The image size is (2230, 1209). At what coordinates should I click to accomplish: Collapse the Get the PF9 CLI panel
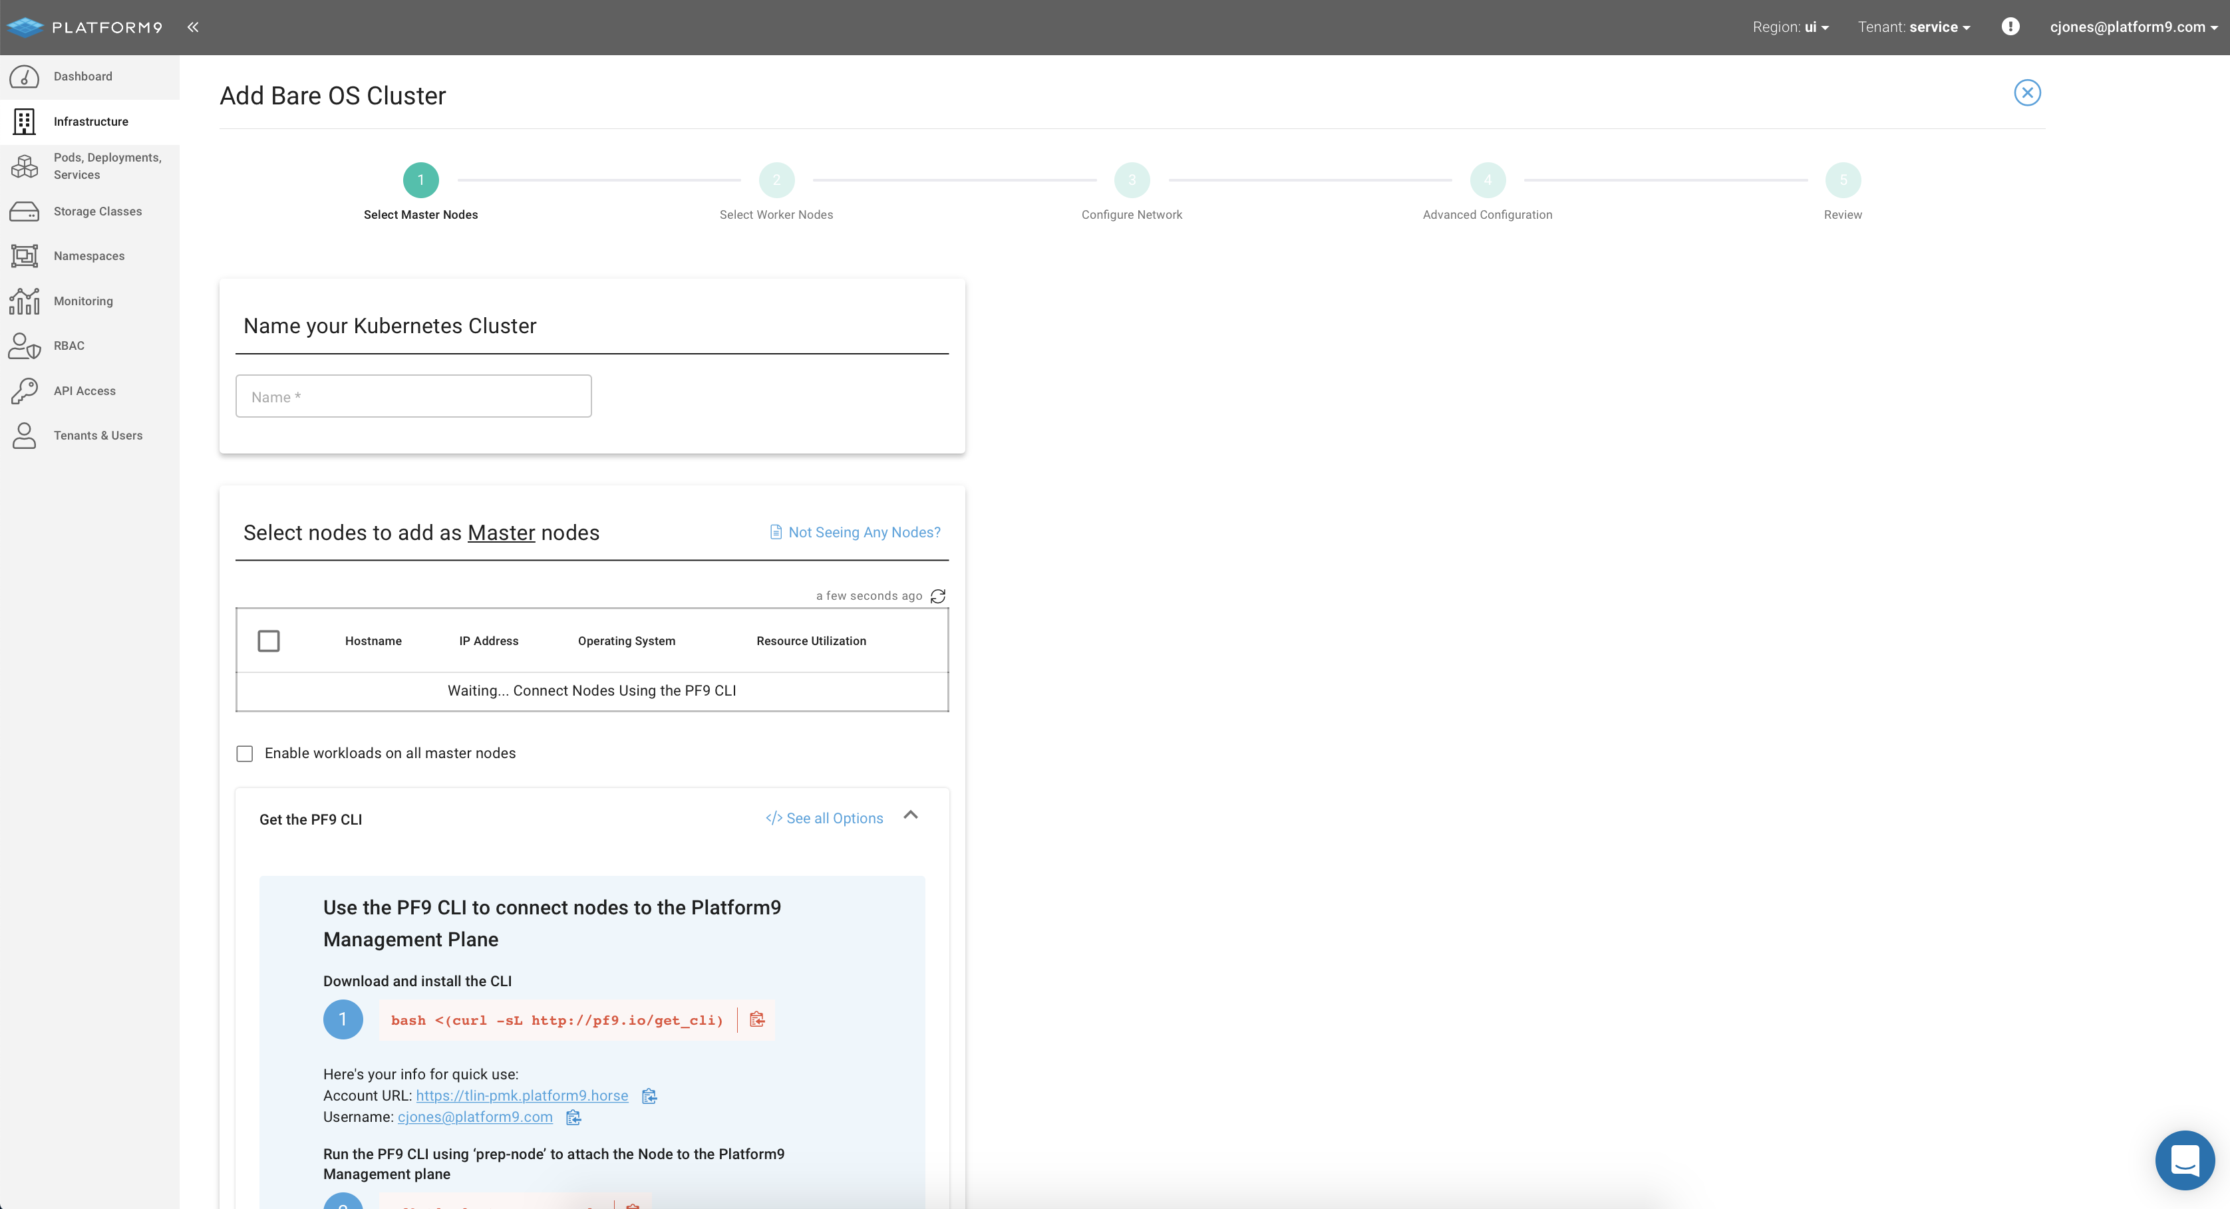coord(911,815)
